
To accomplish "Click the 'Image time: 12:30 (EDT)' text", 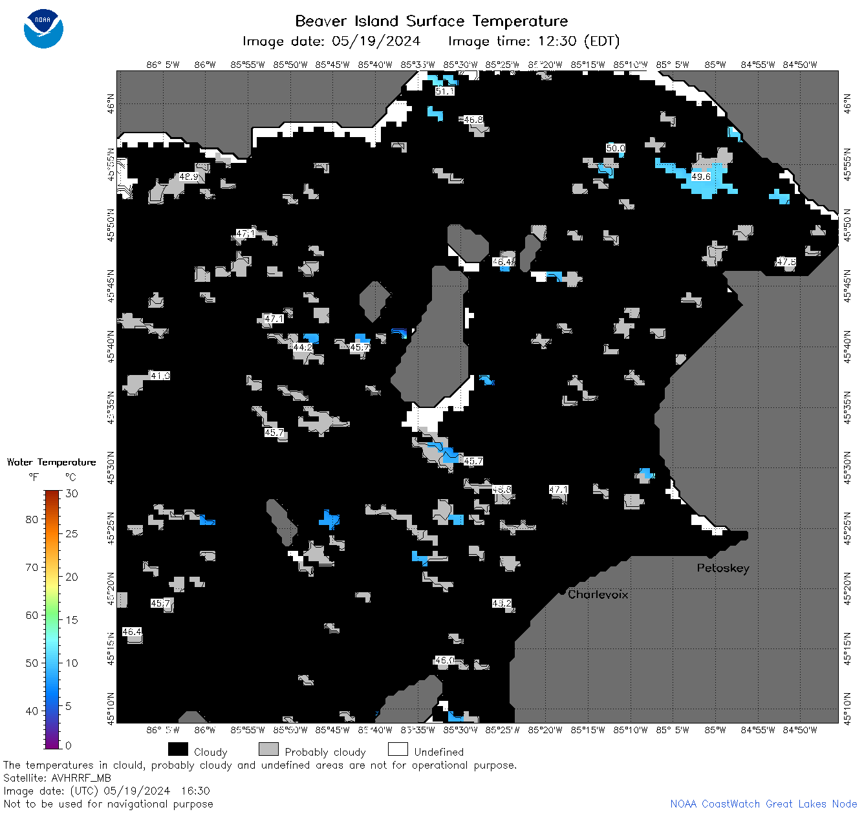I will [534, 41].
